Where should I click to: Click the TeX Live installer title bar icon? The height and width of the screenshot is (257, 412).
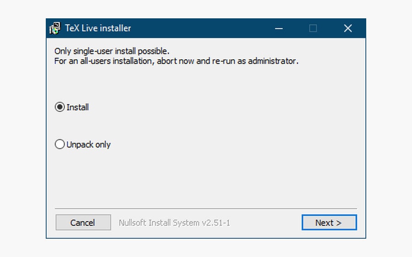click(55, 28)
